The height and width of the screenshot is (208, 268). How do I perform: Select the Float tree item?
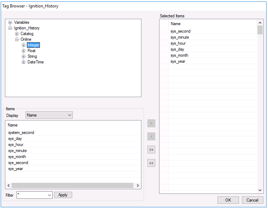(31, 51)
